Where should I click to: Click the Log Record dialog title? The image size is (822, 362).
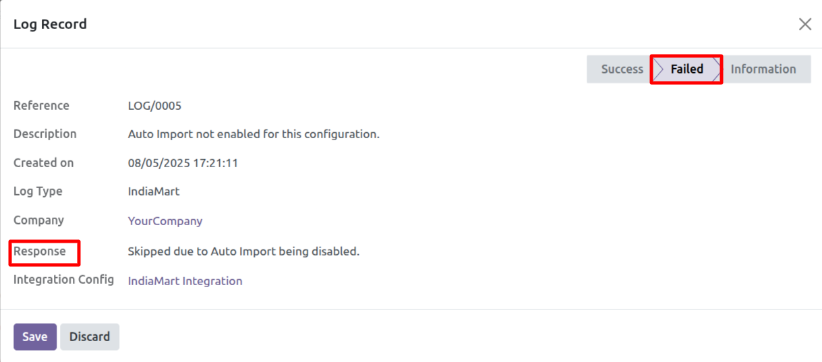[50, 24]
